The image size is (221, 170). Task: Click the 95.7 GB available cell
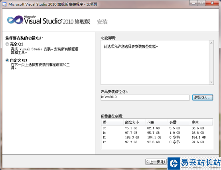[x=153, y=133]
